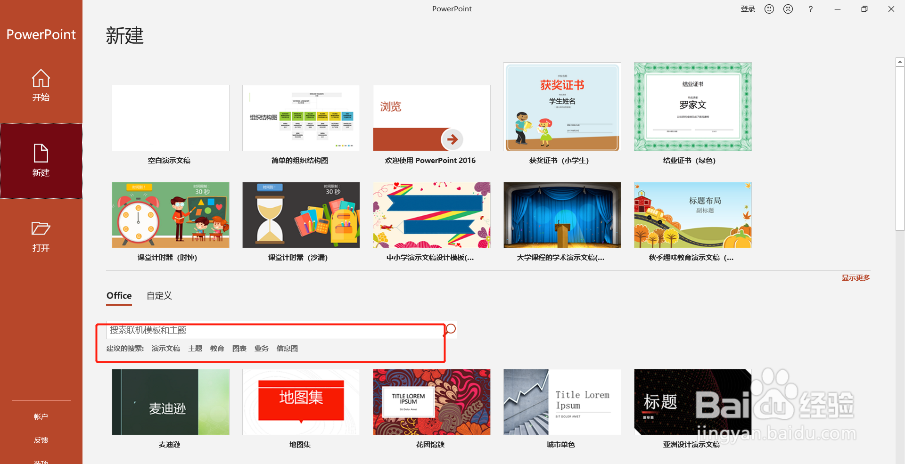
Task: Open 欢迎使用 PowerPoint 2016 tour template
Action: (432, 118)
